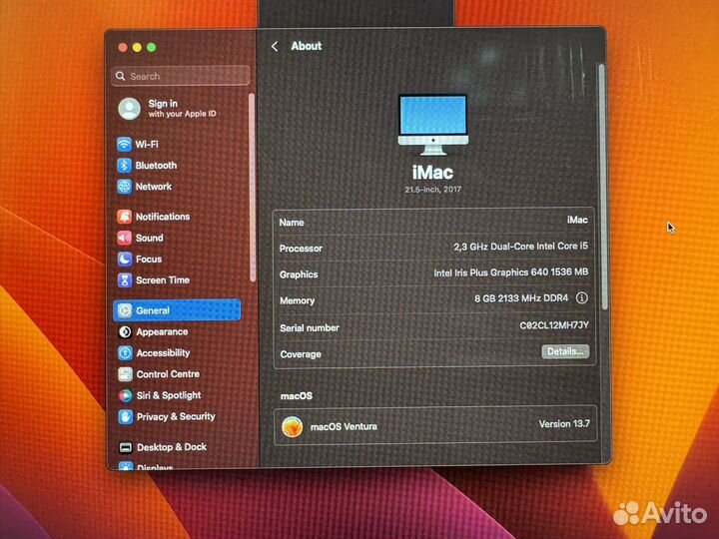Click the General gear icon

125,310
